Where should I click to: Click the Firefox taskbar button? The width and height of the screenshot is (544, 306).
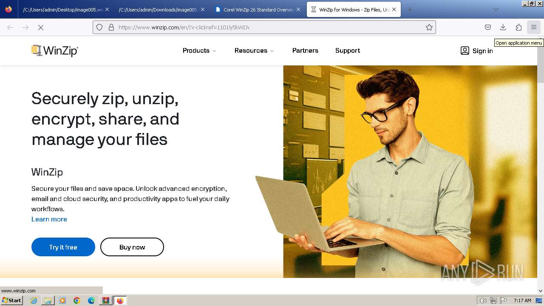120,300
